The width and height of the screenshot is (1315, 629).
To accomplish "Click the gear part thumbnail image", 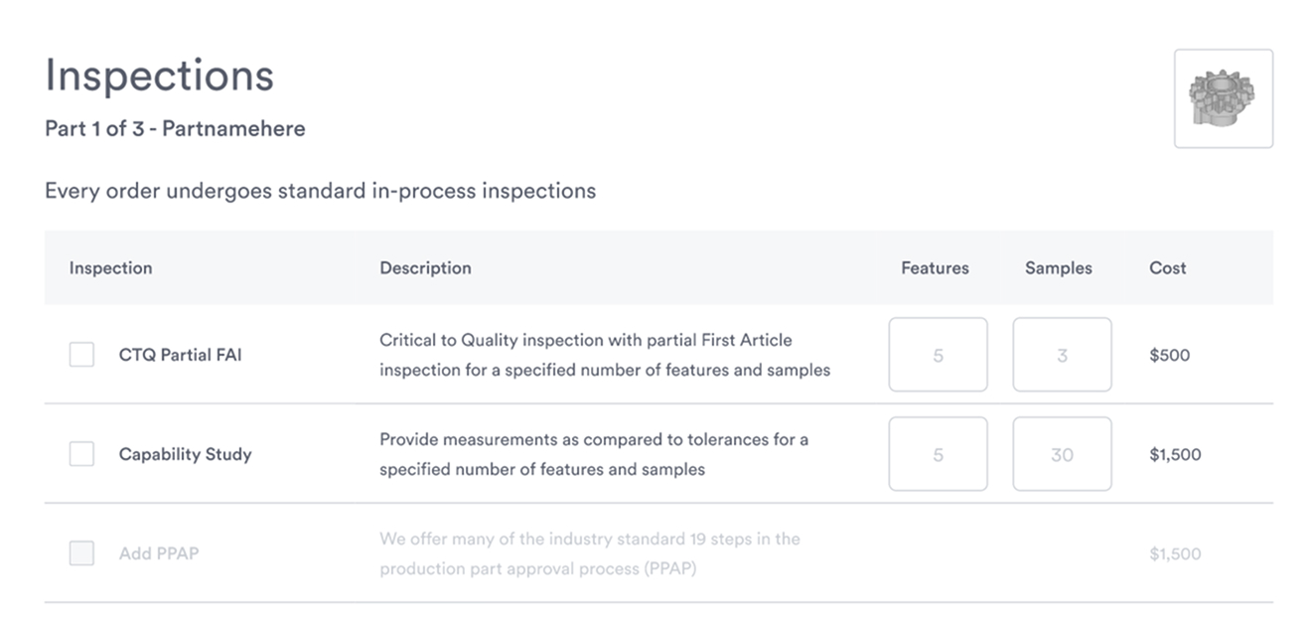I will 1223,98.
